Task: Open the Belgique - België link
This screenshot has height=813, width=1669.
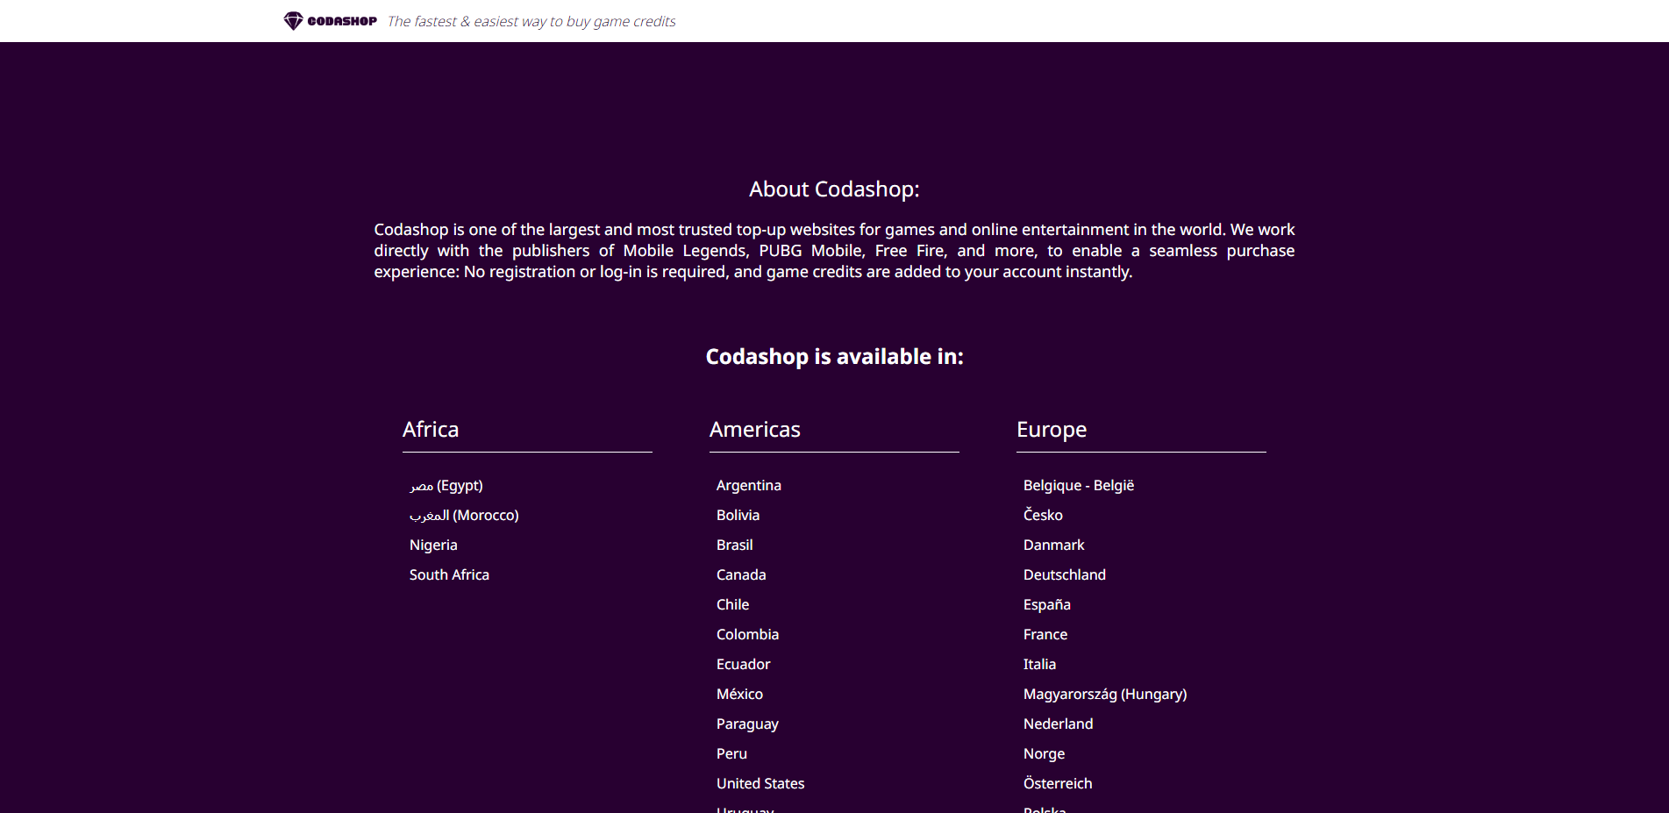Action: (1078, 486)
